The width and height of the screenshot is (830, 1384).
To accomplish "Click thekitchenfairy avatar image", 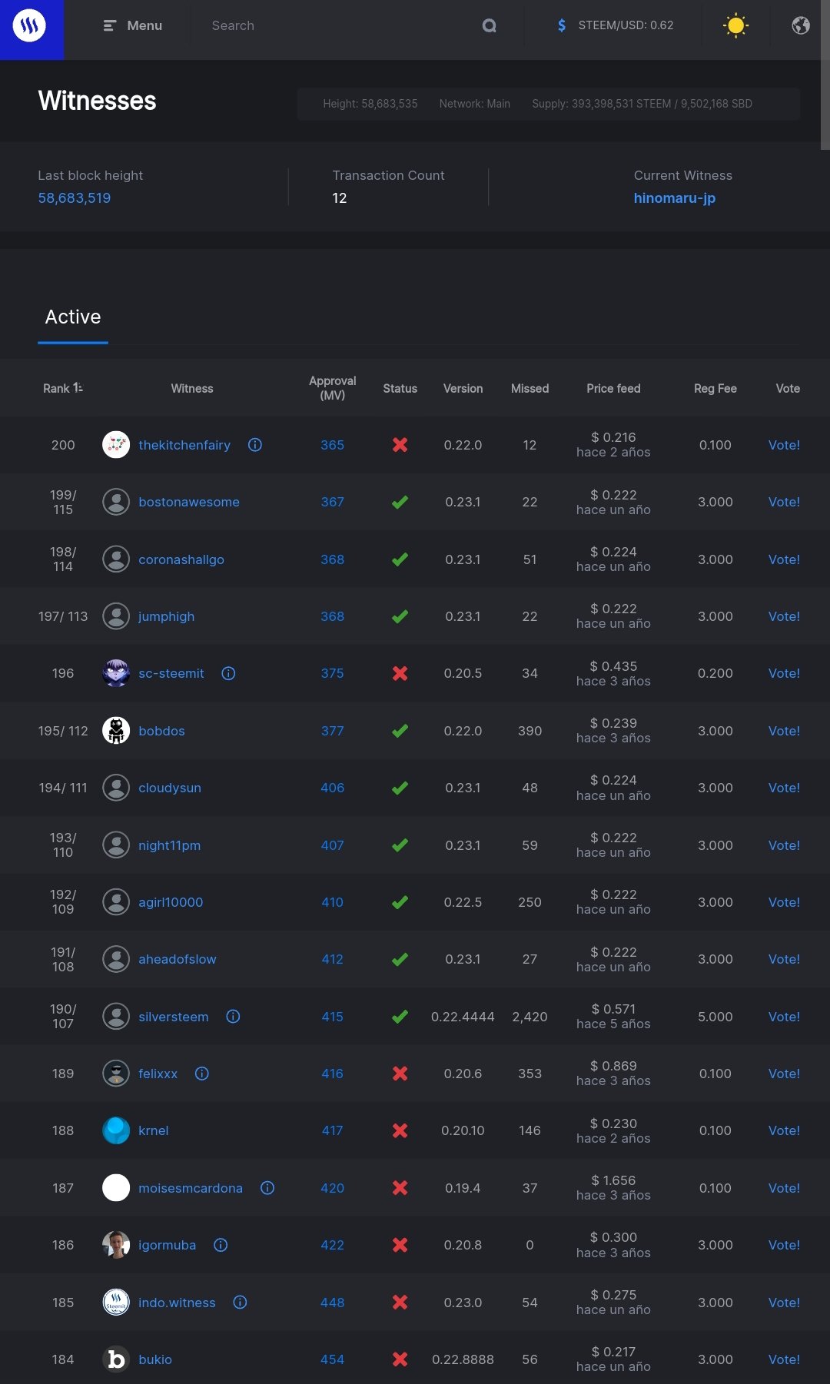I will click(116, 445).
